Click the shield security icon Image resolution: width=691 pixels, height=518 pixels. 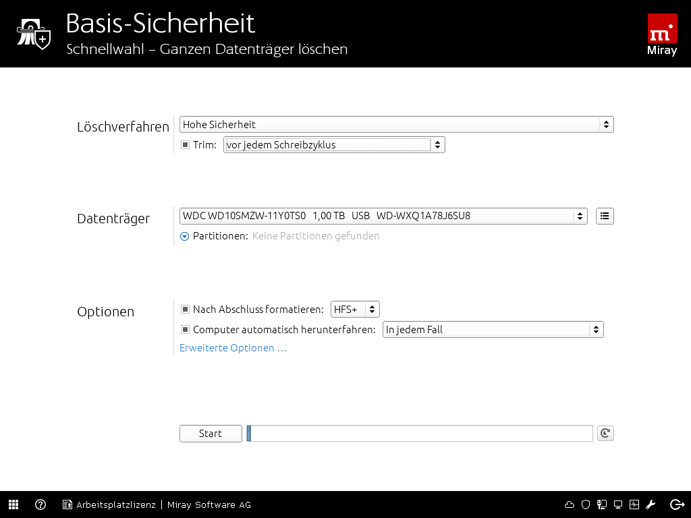pyautogui.click(x=586, y=505)
